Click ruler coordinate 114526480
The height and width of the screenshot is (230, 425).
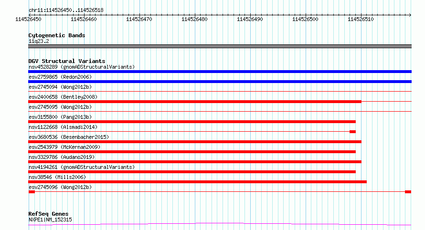[194, 19]
